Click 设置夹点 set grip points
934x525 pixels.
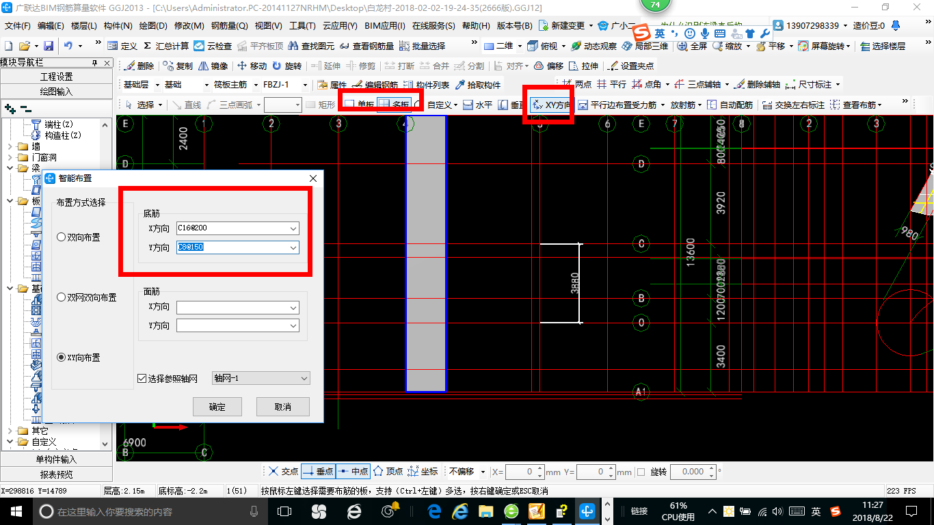coord(630,66)
